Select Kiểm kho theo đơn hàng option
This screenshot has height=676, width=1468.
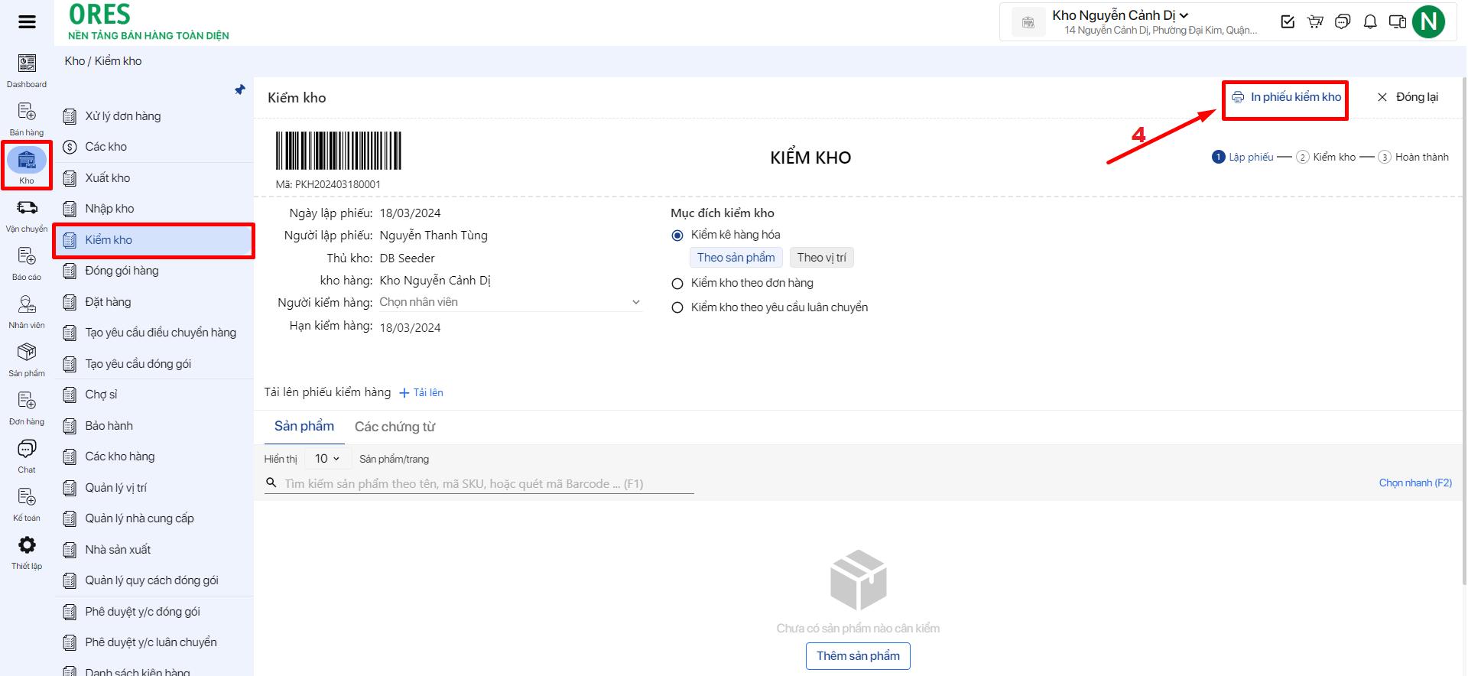tap(677, 284)
